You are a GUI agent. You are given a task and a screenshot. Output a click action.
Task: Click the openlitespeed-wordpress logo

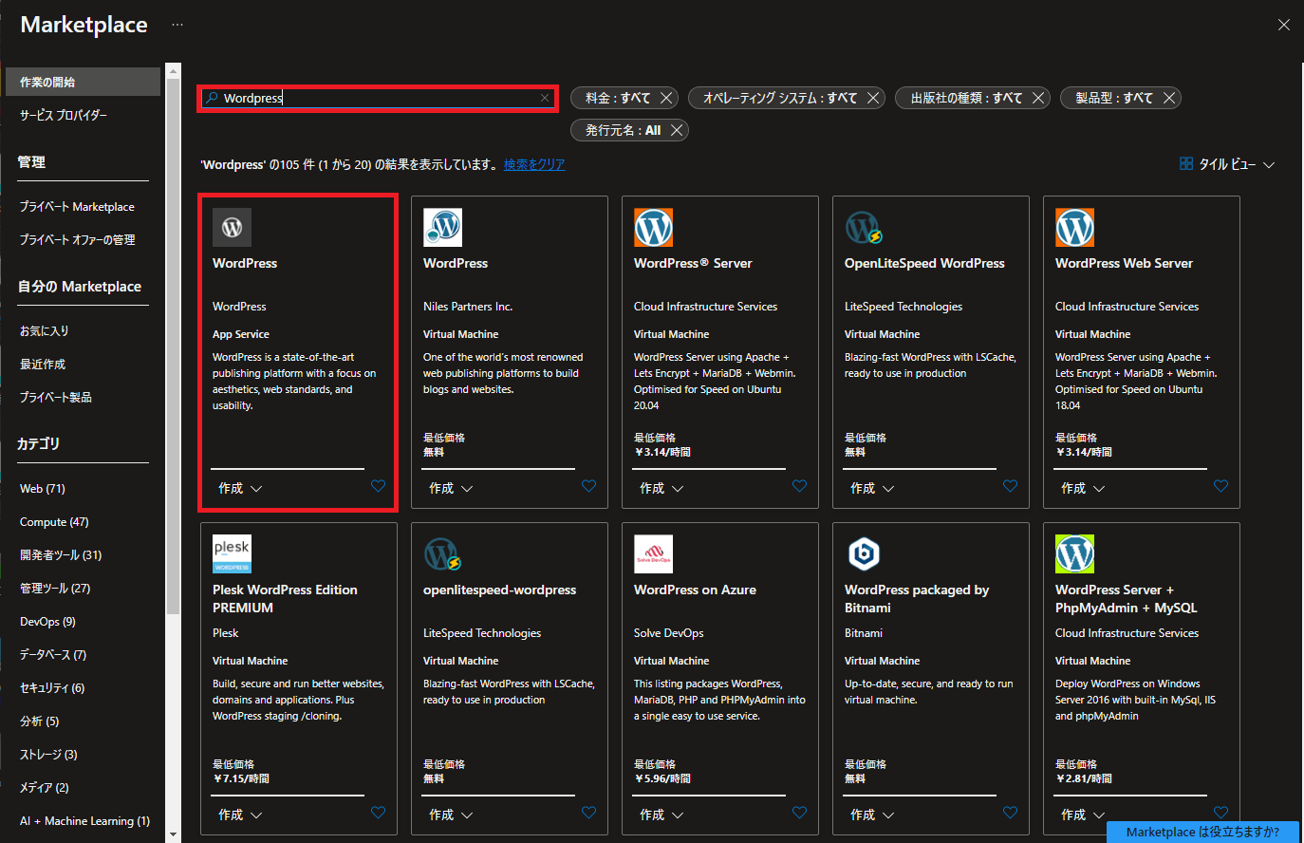tap(442, 553)
